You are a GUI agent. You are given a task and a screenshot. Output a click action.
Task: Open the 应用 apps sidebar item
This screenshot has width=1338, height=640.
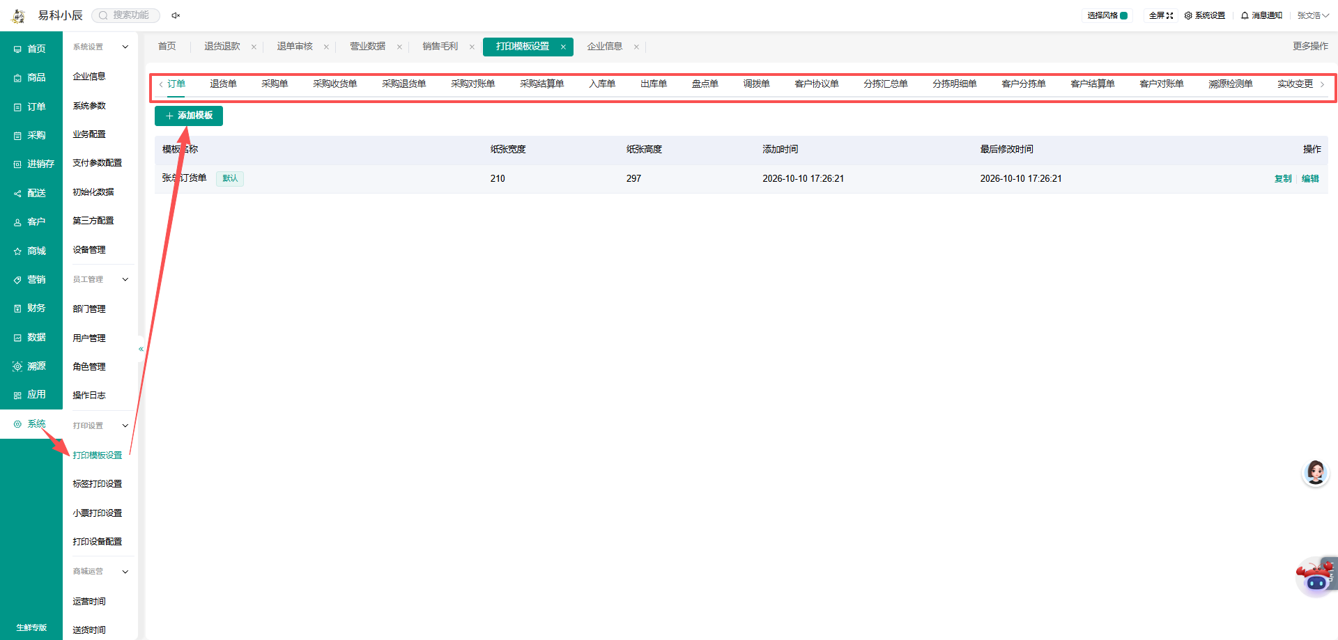31,395
